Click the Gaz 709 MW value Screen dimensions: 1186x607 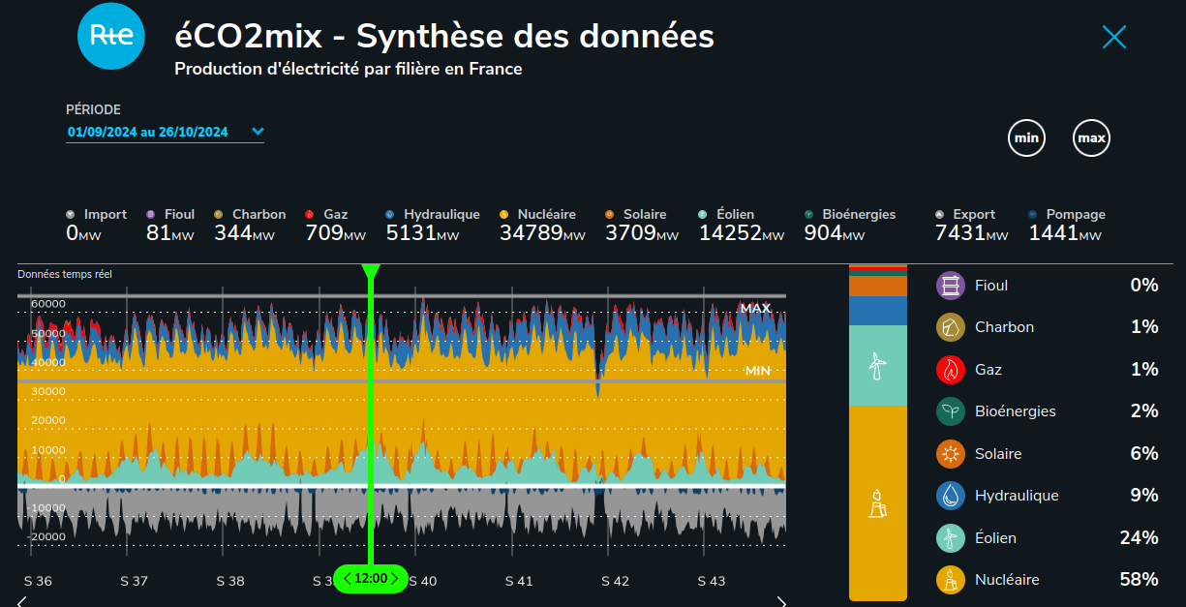coord(336,233)
